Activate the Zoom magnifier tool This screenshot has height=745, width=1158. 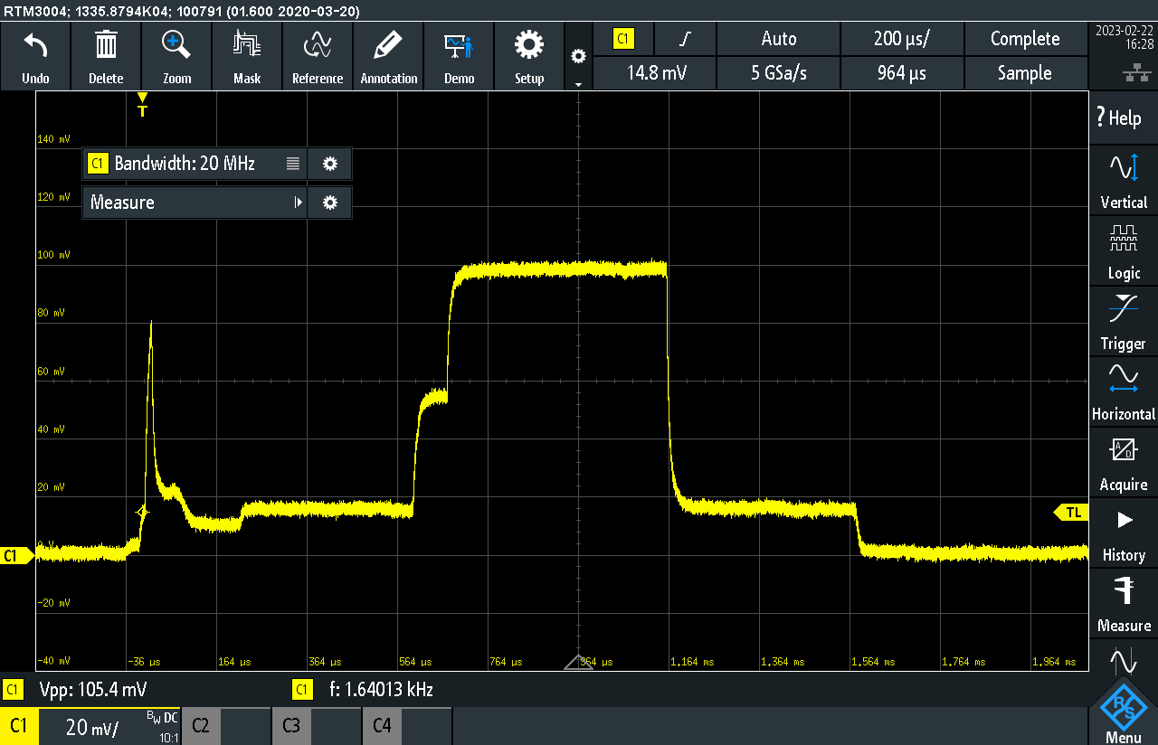coord(176,45)
